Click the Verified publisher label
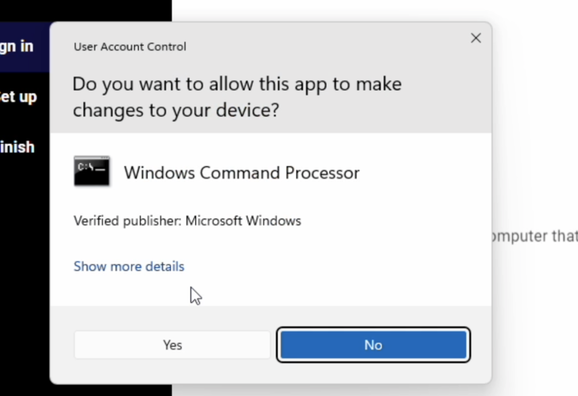 (128, 220)
